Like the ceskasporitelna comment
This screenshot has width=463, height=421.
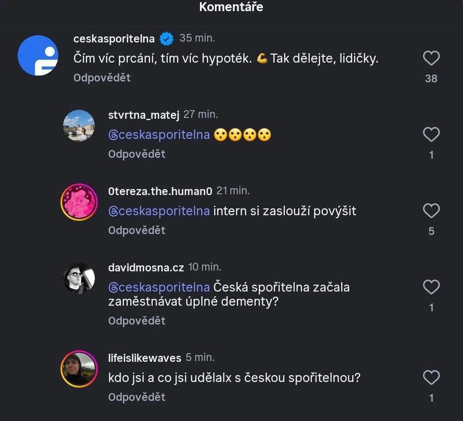431,58
